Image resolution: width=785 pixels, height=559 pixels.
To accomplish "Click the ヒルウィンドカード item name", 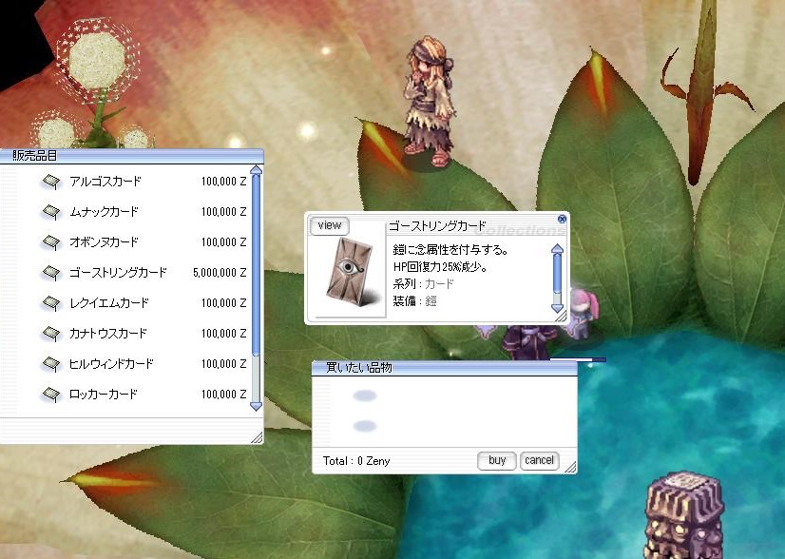I will (111, 364).
